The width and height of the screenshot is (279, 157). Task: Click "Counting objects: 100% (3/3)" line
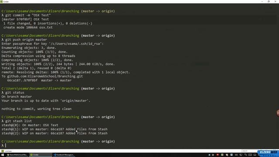(34, 52)
